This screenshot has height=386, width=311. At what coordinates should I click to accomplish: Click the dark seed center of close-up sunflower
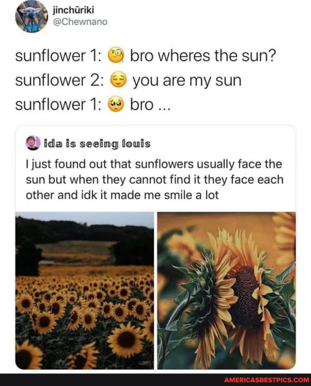(x=244, y=296)
